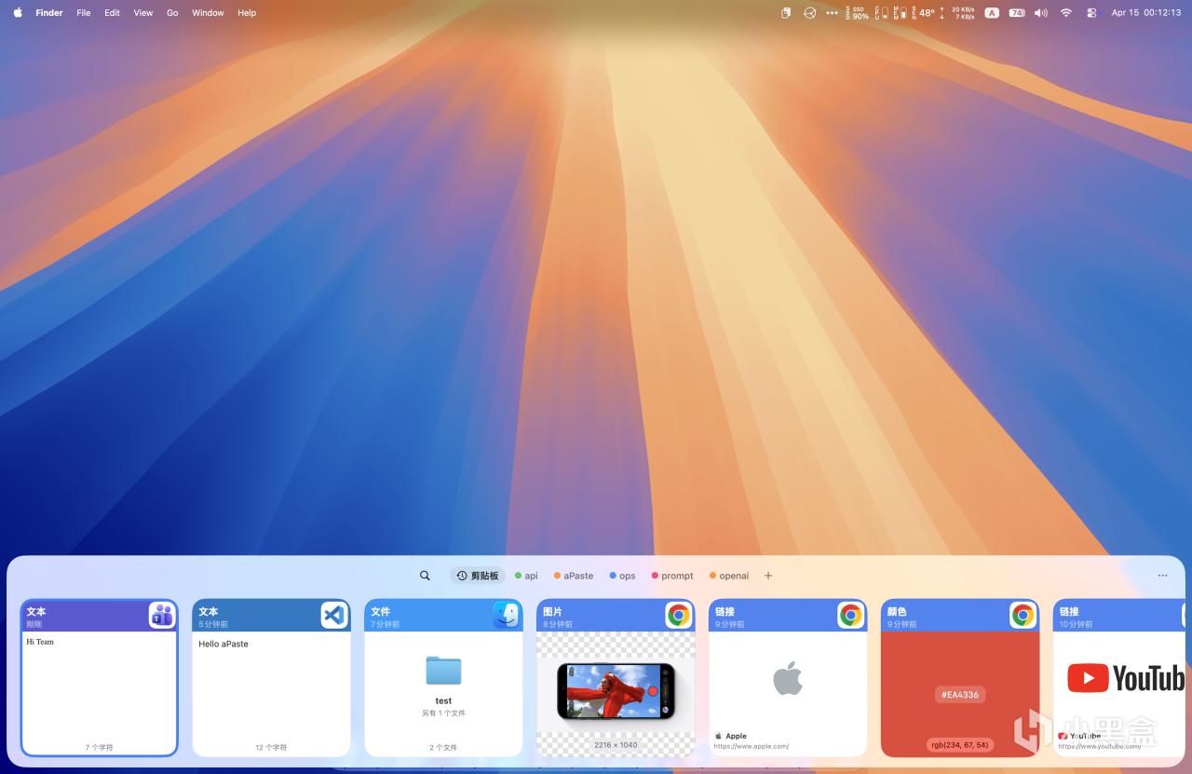Open the Wi-Fi status menu
The width and height of the screenshot is (1192, 774).
coord(1066,13)
